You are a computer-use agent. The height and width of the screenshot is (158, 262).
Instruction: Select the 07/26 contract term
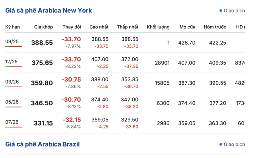pos(12,122)
